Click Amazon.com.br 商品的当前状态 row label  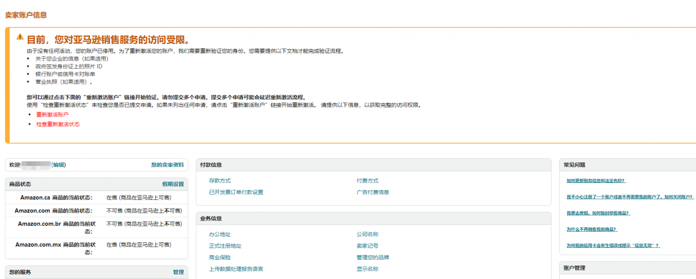pyautogui.click(x=57, y=227)
